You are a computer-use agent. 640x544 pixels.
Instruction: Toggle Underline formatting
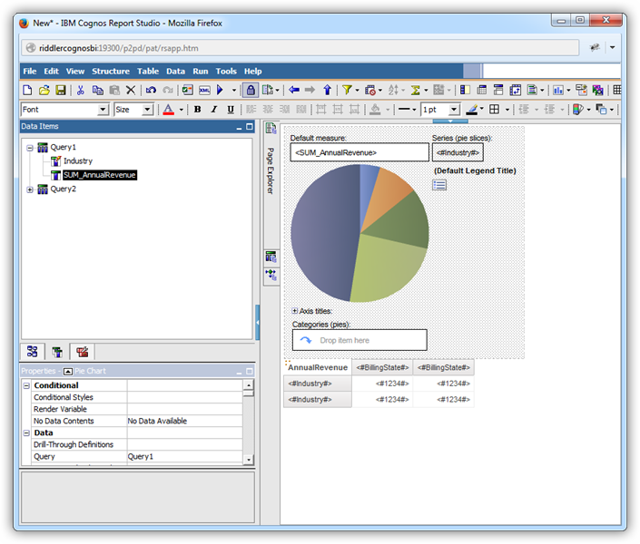(x=231, y=110)
